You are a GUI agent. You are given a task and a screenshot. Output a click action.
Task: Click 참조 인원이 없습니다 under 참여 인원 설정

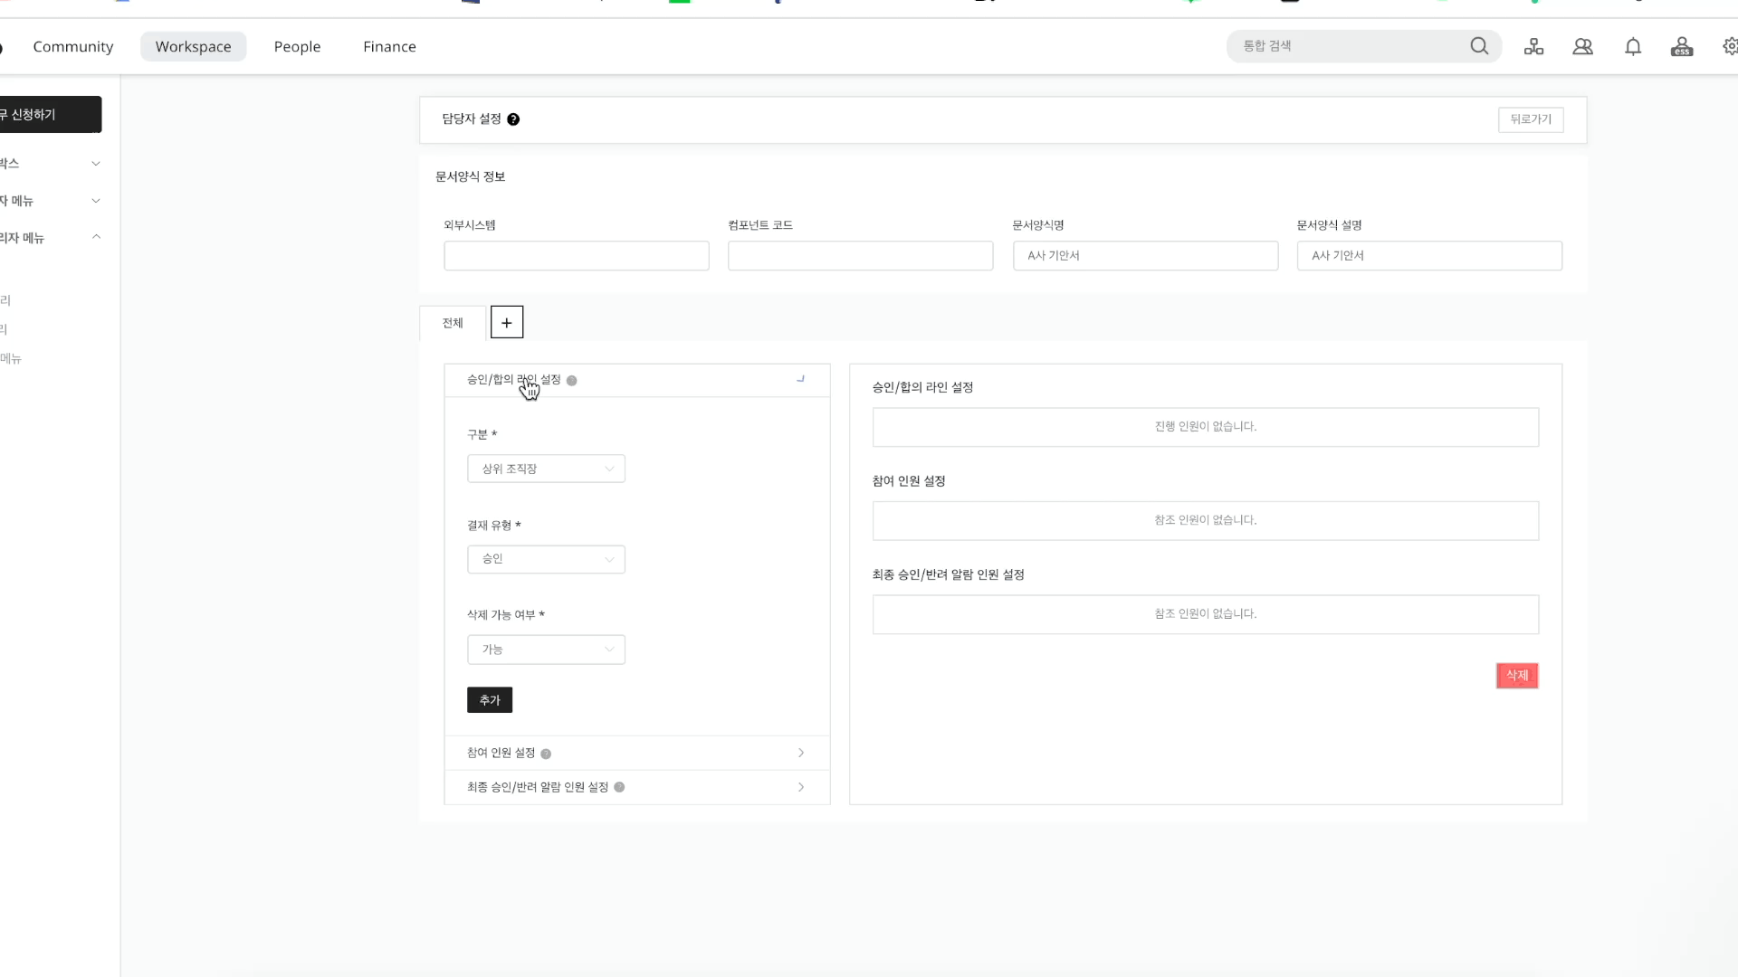tap(1206, 521)
